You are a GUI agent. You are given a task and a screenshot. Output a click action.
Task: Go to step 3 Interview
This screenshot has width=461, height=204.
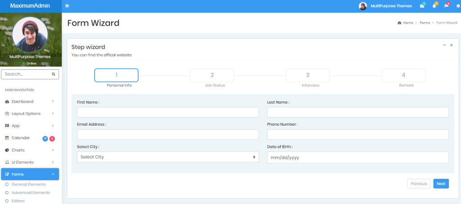(x=308, y=75)
